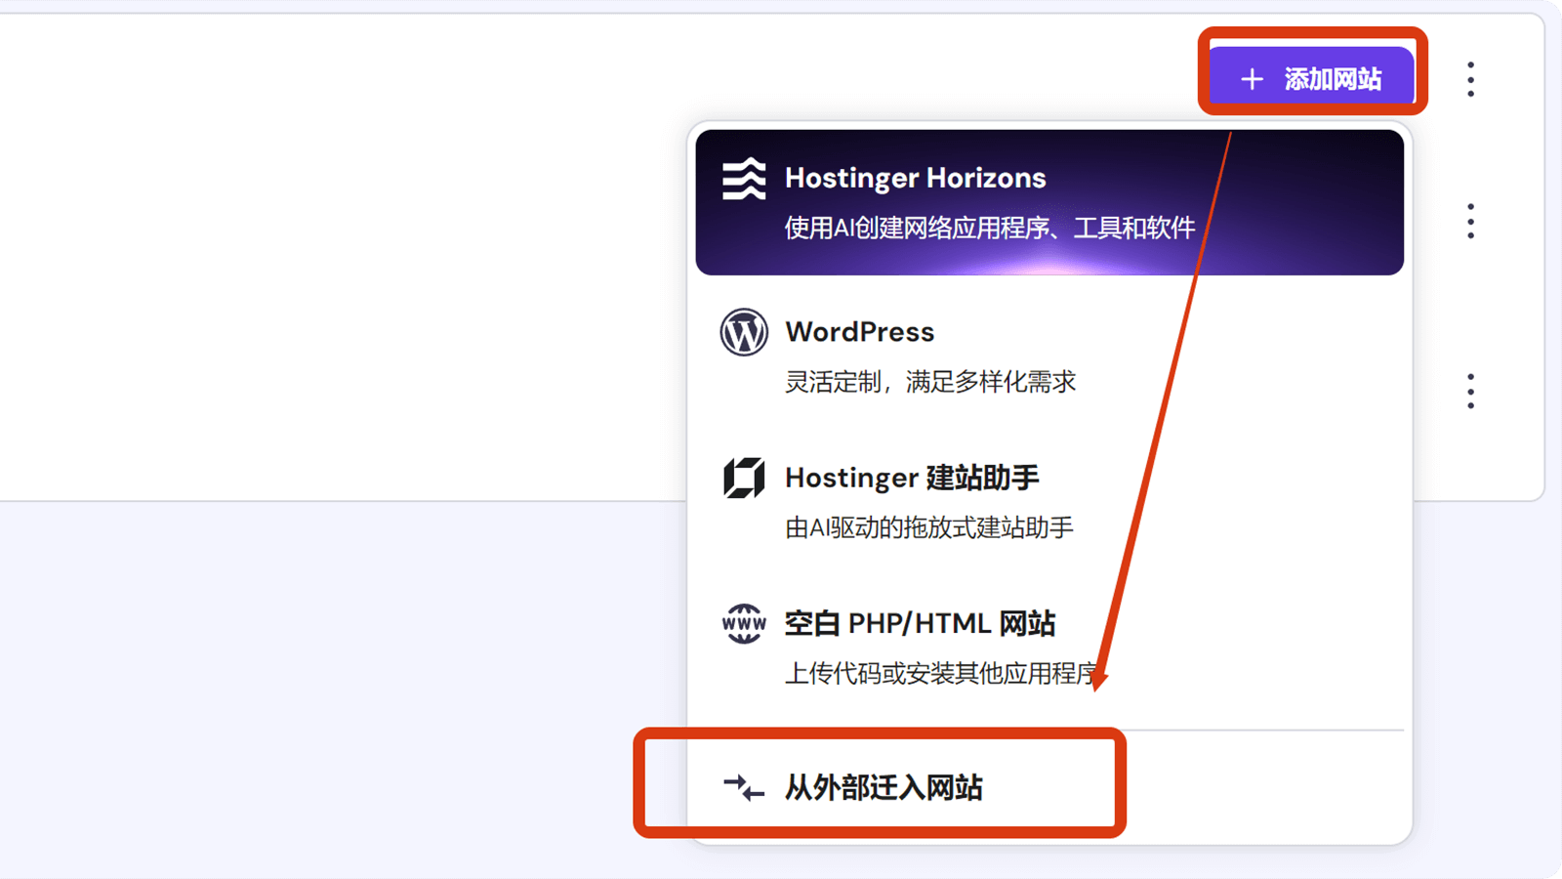Click the WWW globe icon
This screenshot has height=879, width=1562.
(744, 623)
